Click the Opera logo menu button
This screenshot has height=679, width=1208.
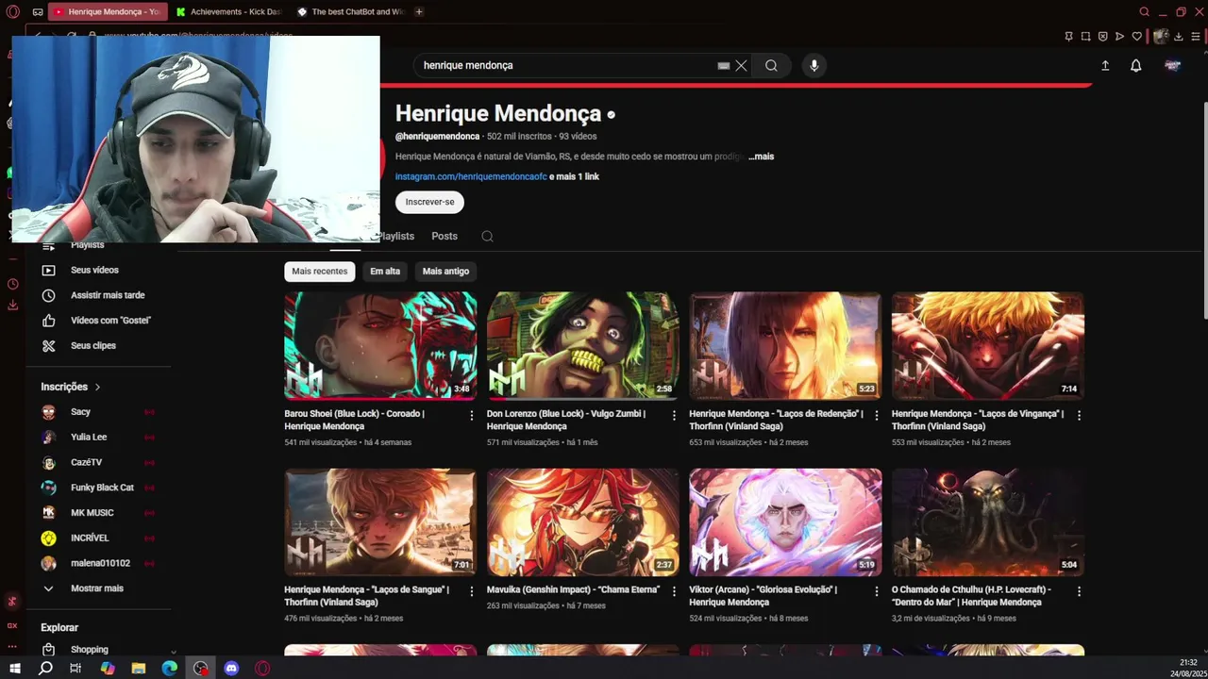[x=13, y=11]
